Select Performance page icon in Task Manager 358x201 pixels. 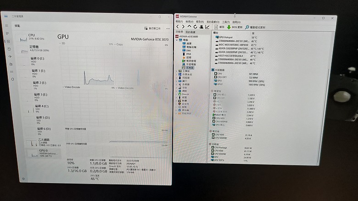coord(9,41)
